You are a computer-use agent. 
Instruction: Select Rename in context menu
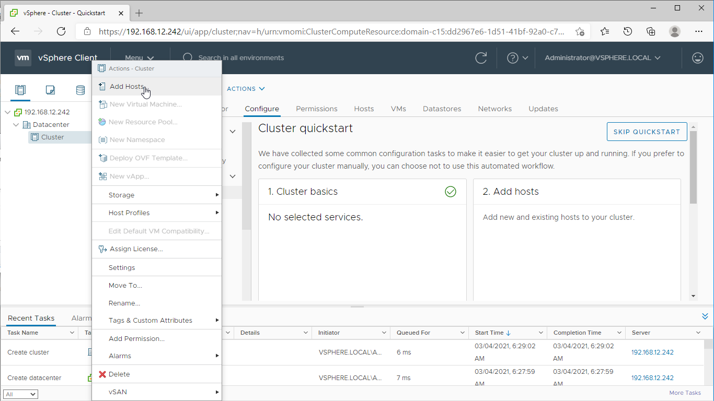(x=157, y=303)
